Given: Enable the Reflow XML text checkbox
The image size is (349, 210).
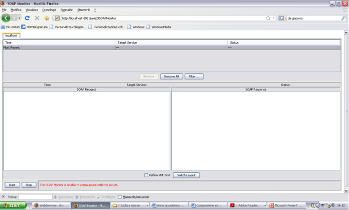Looking at the screenshot, I should pyautogui.click(x=146, y=175).
